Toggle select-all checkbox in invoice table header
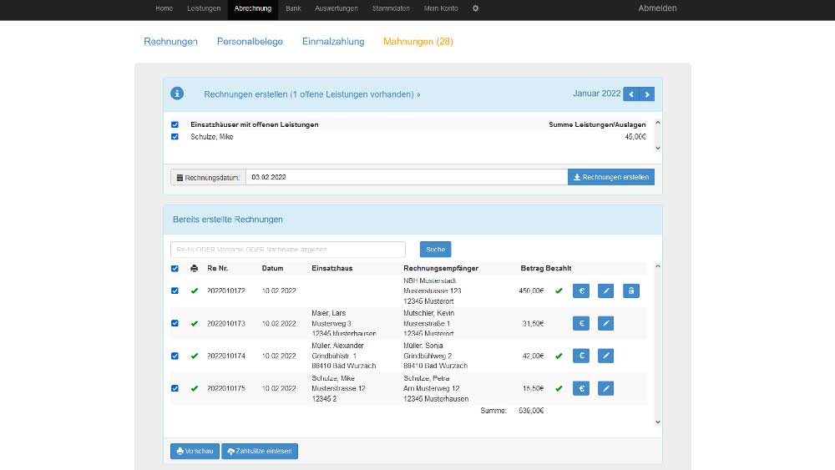835x470 pixels. [x=175, y=268]
